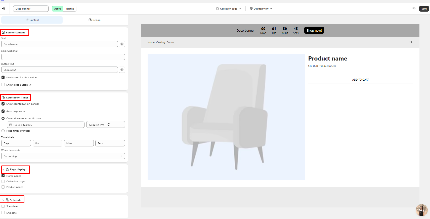The height and width of the screenshot is (219, 430).
Task: Select Fixed times (Minute) radio option
Action: (x=3, y=131)
